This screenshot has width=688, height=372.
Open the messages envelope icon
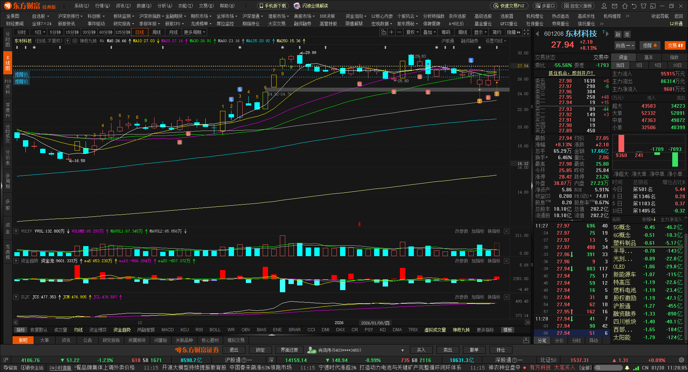pyautogui.click(x=615, y=6)
